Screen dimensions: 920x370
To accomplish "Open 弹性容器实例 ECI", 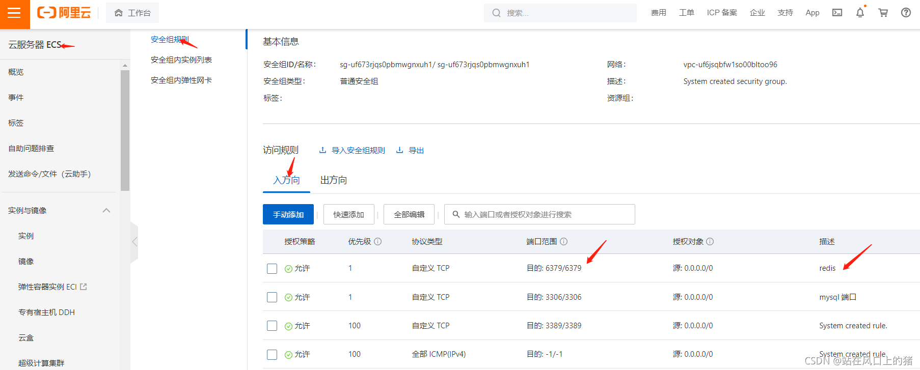I will click(47, 287).
